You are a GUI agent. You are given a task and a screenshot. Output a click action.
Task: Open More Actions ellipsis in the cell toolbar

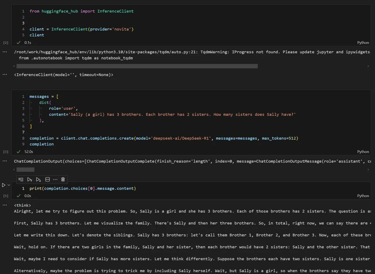(55, 179)
